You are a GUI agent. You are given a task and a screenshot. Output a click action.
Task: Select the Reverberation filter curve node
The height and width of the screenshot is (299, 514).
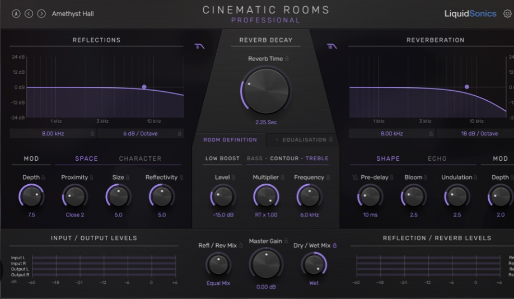click(467, 87)
